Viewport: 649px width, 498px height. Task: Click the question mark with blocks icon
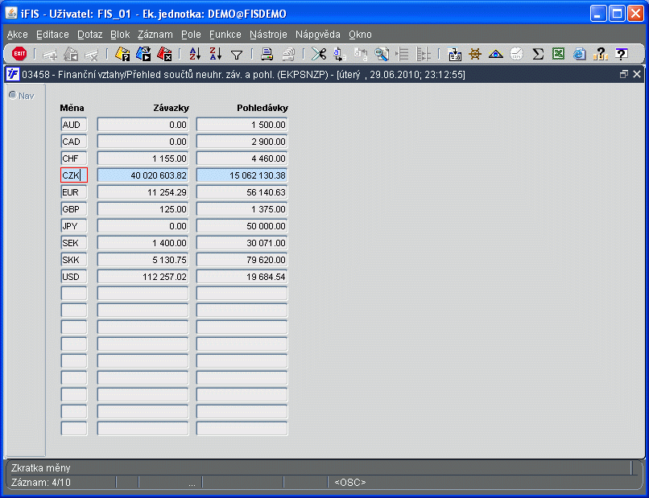tap(600, 54)
